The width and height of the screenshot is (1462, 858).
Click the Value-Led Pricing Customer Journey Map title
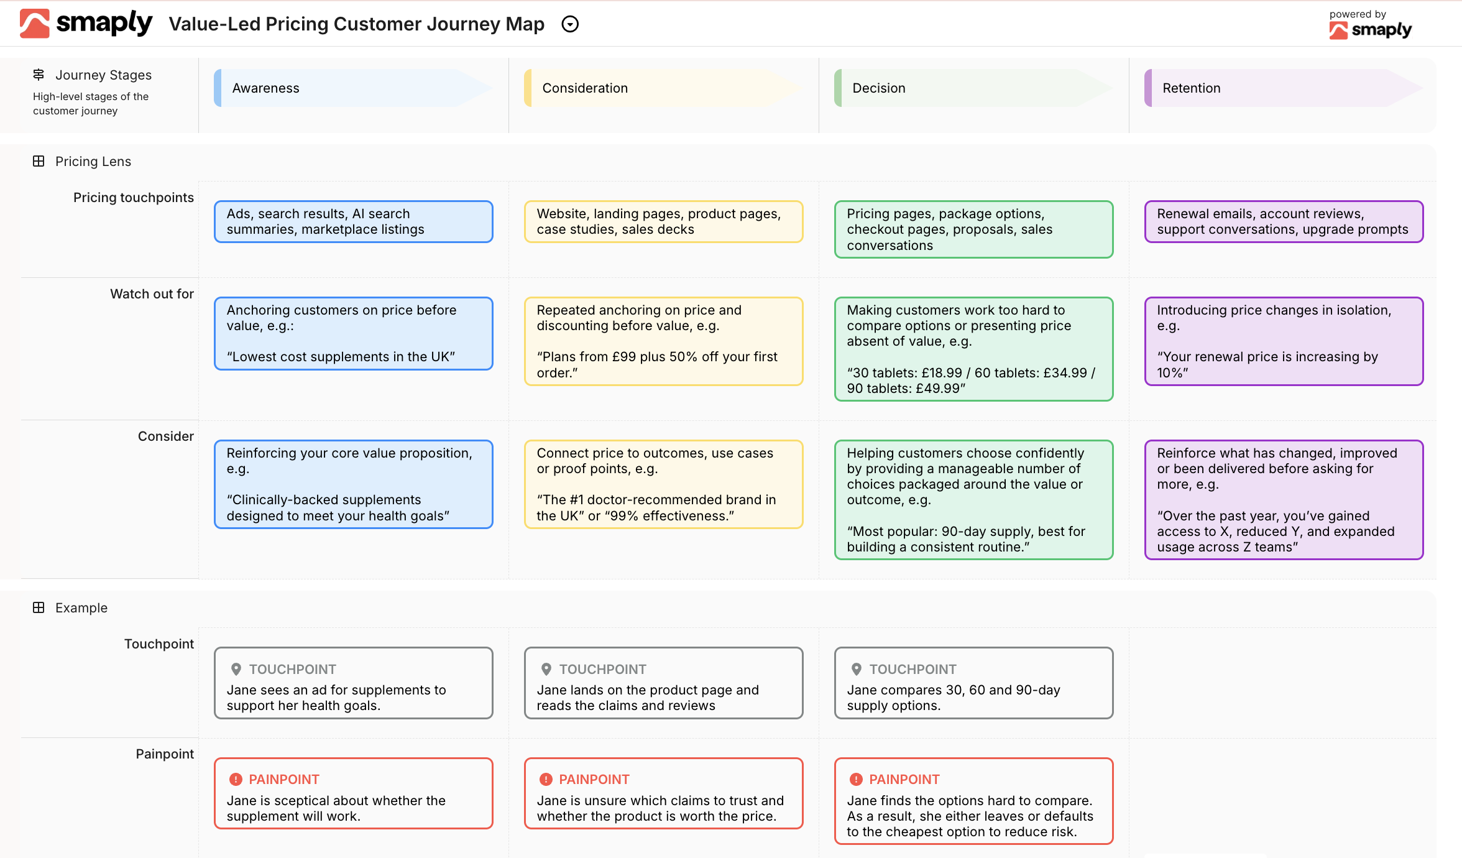357,24
